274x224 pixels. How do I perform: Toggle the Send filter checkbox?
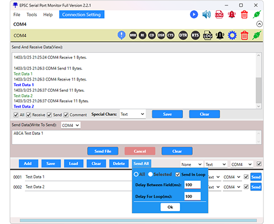pyautogui.click(x=49, y=115)
